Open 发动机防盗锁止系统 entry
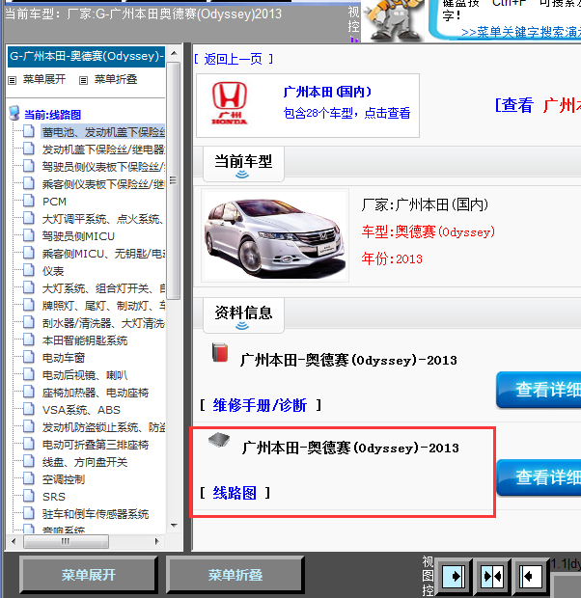This screenshot has width=581, height=598. click(103, 427)
